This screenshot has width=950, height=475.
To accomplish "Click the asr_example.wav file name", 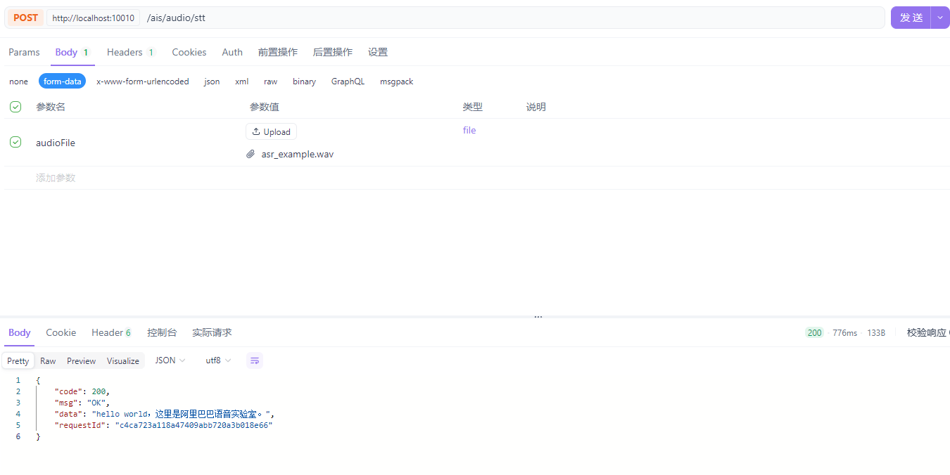I will 298,154.
